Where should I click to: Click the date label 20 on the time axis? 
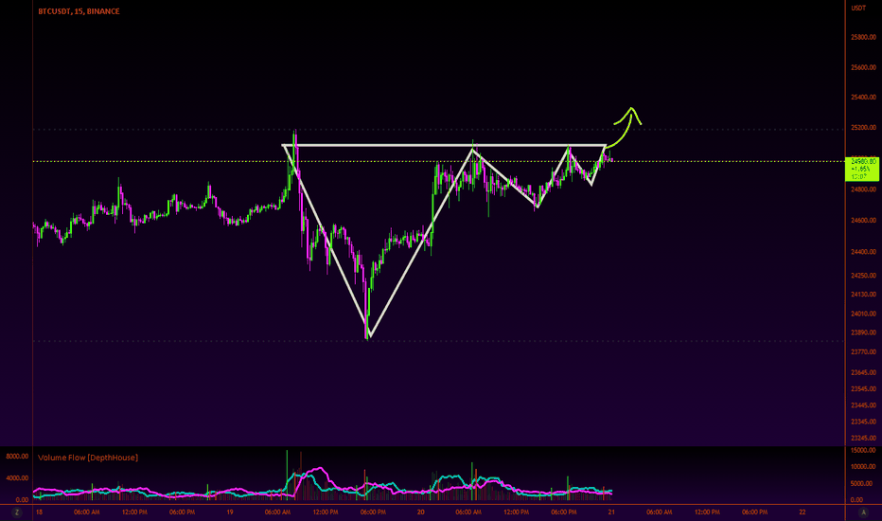click(x=421, y=512)
